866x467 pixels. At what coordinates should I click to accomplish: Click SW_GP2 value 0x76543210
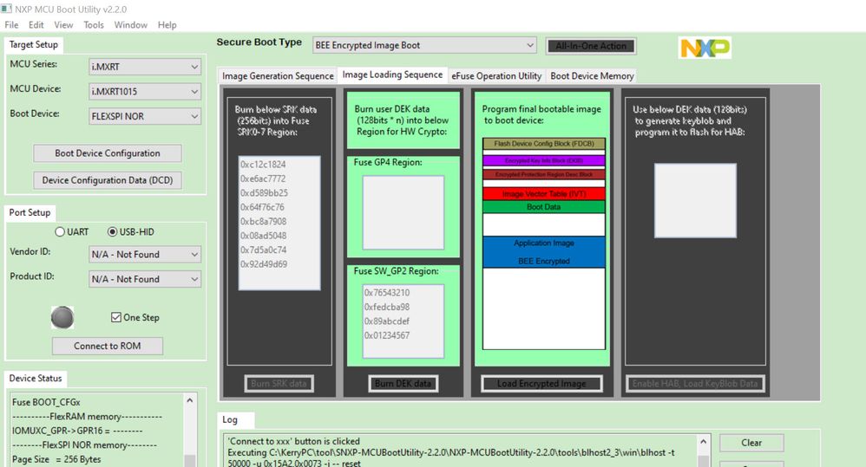point(387,293)
